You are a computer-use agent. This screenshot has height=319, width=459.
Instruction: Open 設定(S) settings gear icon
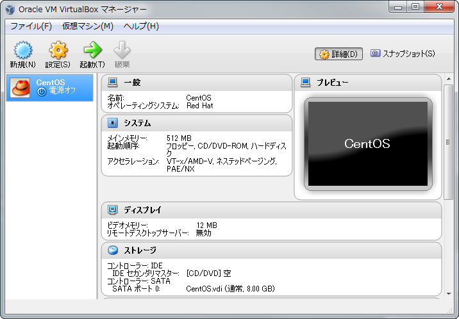point(58,51)
